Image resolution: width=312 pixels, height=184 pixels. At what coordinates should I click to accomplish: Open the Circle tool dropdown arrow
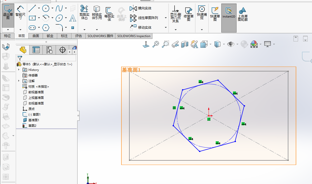coord(52,8)
